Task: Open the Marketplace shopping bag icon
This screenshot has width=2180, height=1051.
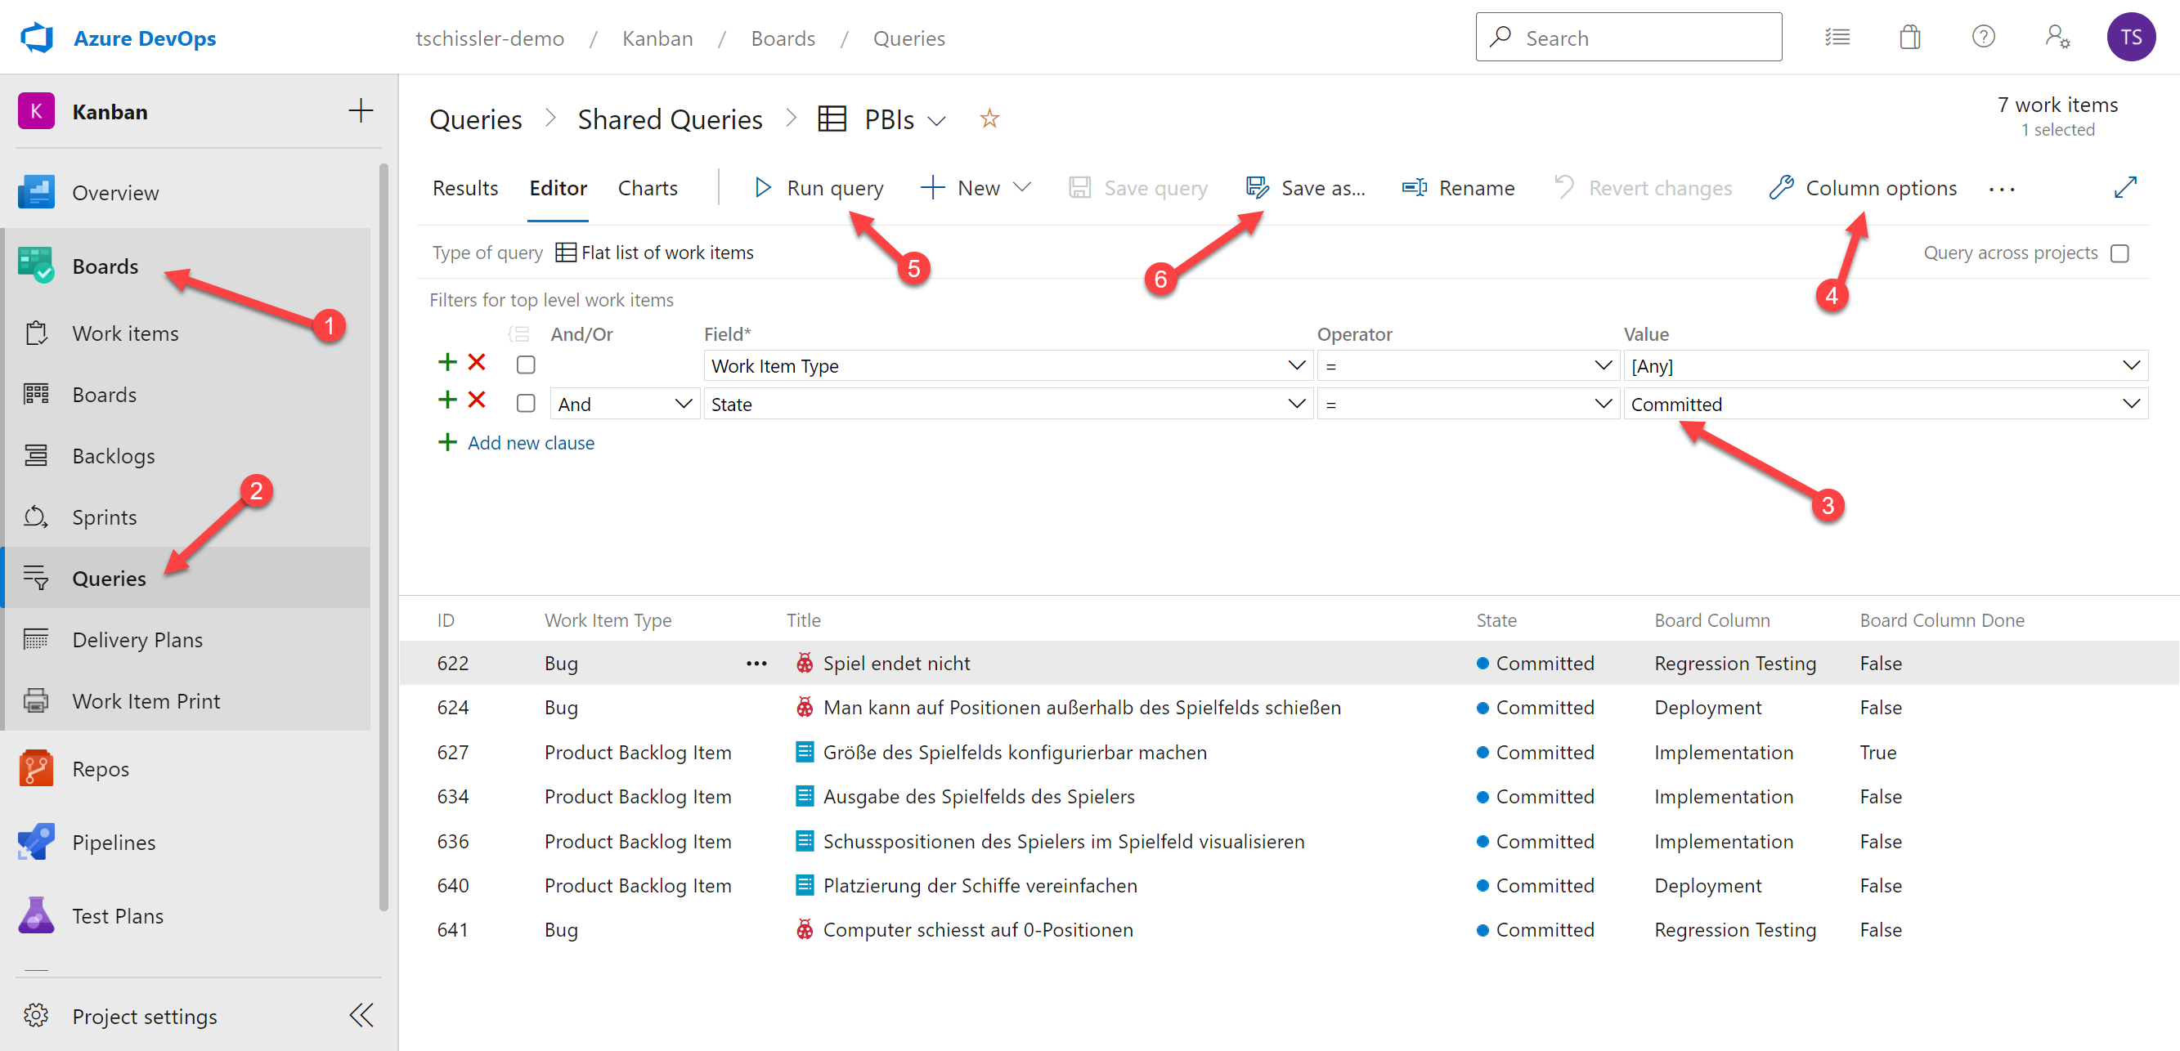Action: (1910, 38)
